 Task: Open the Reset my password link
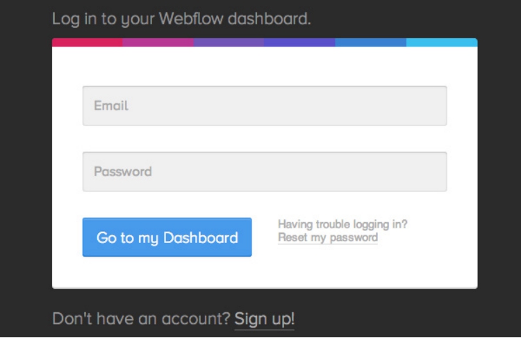point(327,237)
